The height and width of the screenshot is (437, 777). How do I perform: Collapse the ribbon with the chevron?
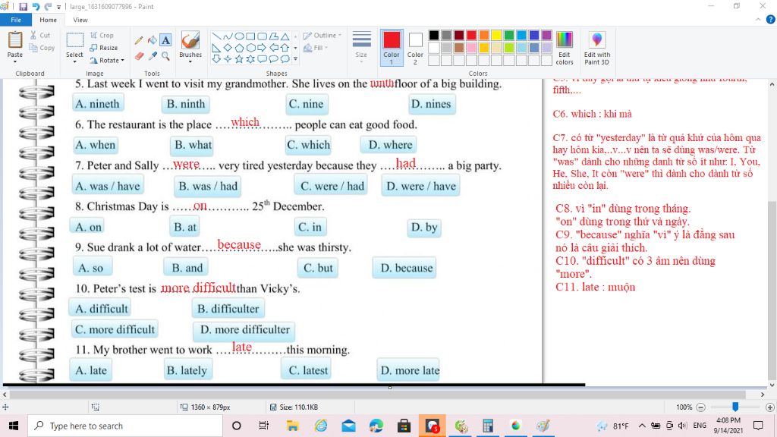pos(758,20)
